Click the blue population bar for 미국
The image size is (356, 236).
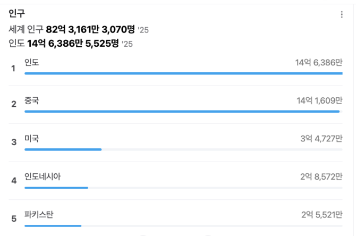click(x=63, y=149)
